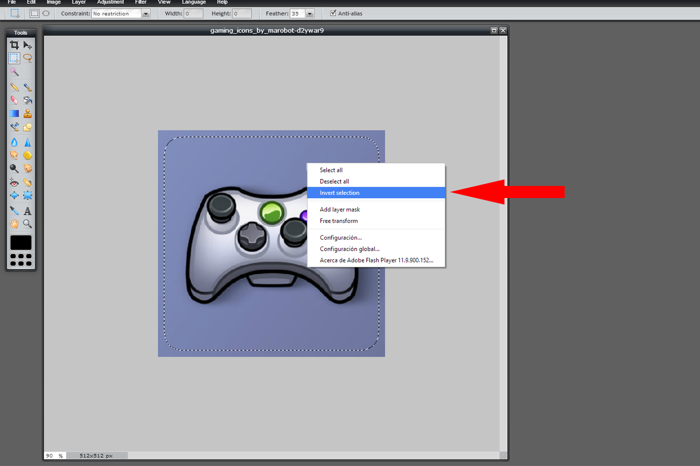The height and width of the screenshot is (466, 700).
Task: Click the Height input field
Action: 242,14
